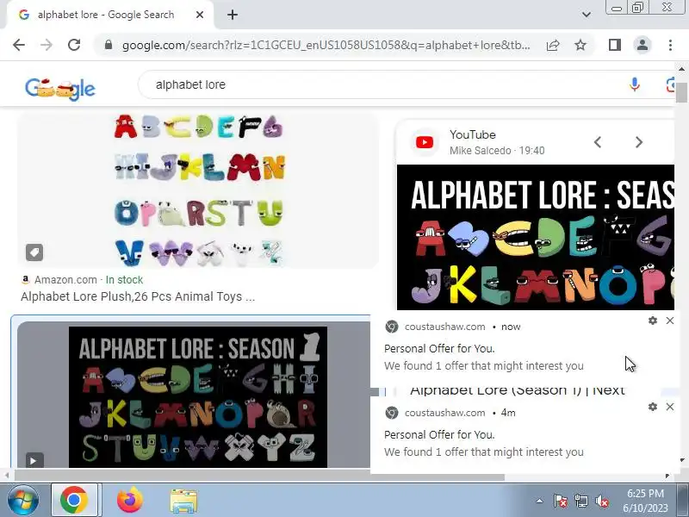Screen dimensions: 689x517
Task: Click the video play badge on Season 1 thumbnail
Action: [x=34, y=460]
